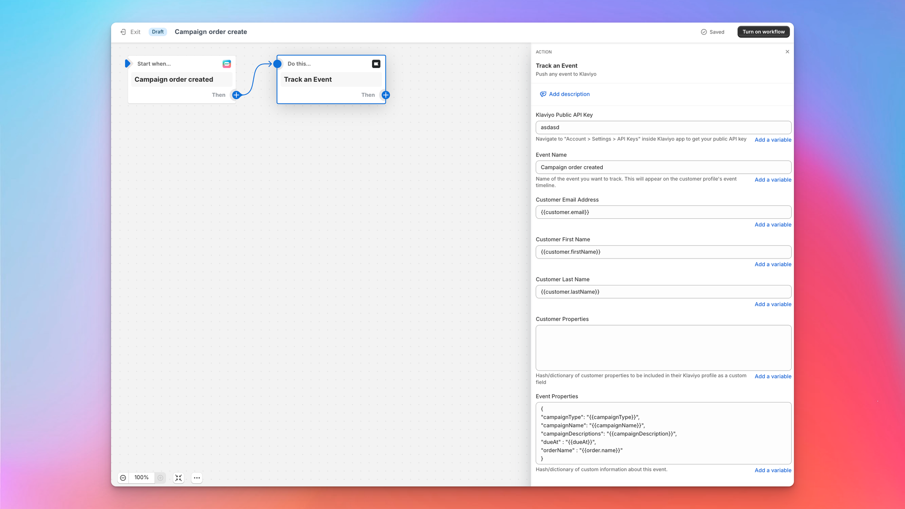Image resolution: width=905 pixels, height=509 pixels.
Task: Select the Campaign order created trigger card
Action: (182, 80)
